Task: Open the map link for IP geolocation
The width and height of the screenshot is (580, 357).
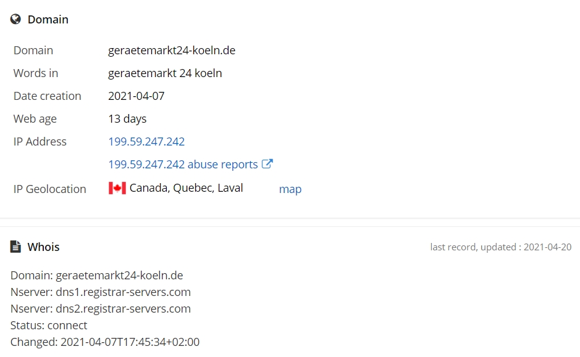Action: [x=290, y=189]
